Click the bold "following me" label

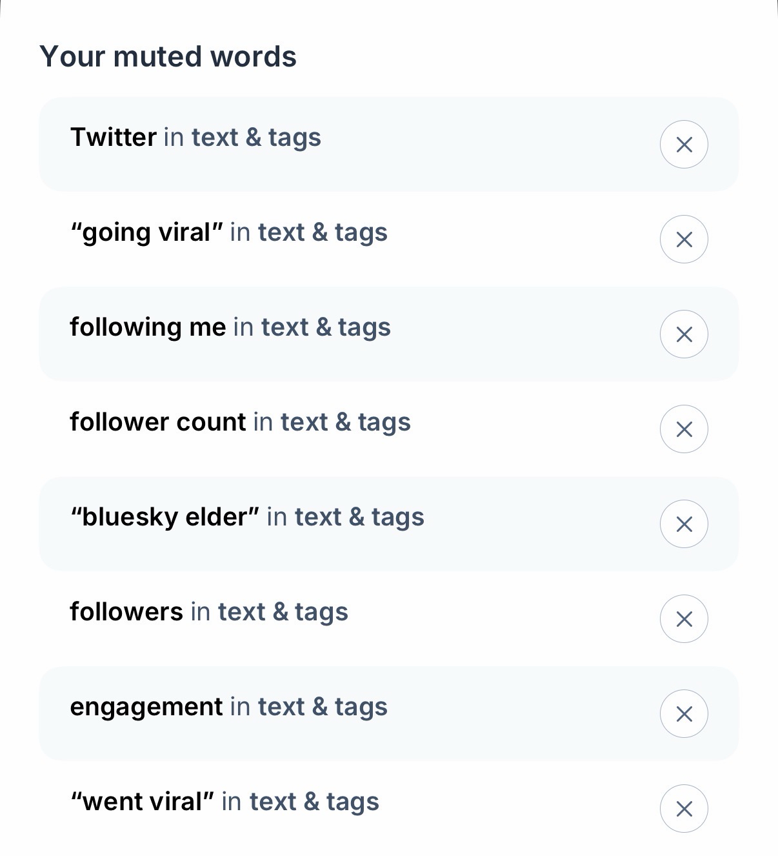[x=148, y=327]
